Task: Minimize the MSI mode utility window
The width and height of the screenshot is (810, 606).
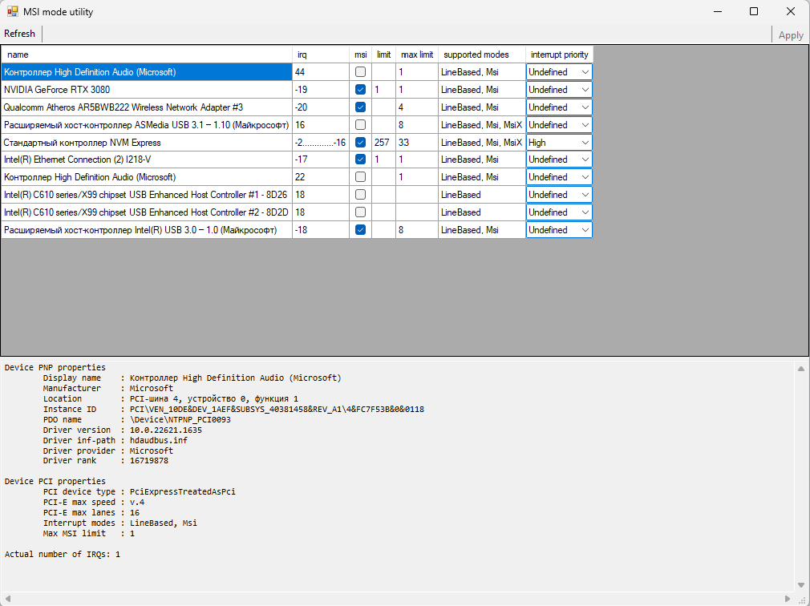Action: coord(718,11)
